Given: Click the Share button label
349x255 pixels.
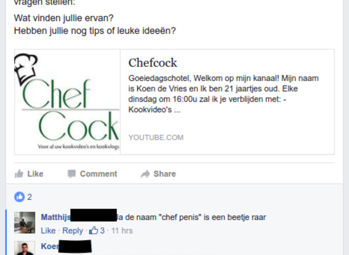Looking at the screenshot, I should (165, 174).
